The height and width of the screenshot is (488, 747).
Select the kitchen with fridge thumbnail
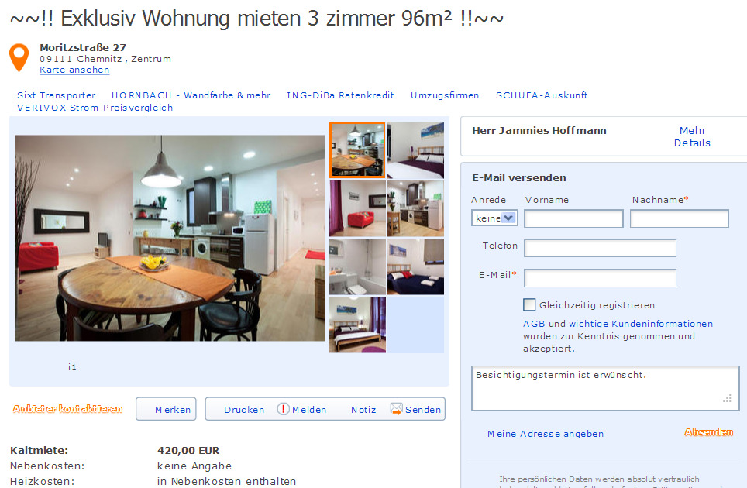click(415, 208)
